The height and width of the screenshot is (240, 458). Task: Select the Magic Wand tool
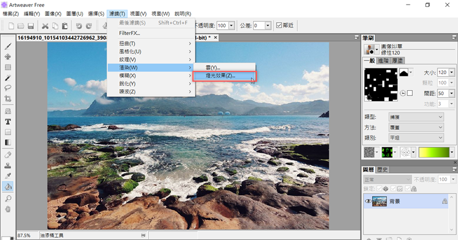pos(8,78)
